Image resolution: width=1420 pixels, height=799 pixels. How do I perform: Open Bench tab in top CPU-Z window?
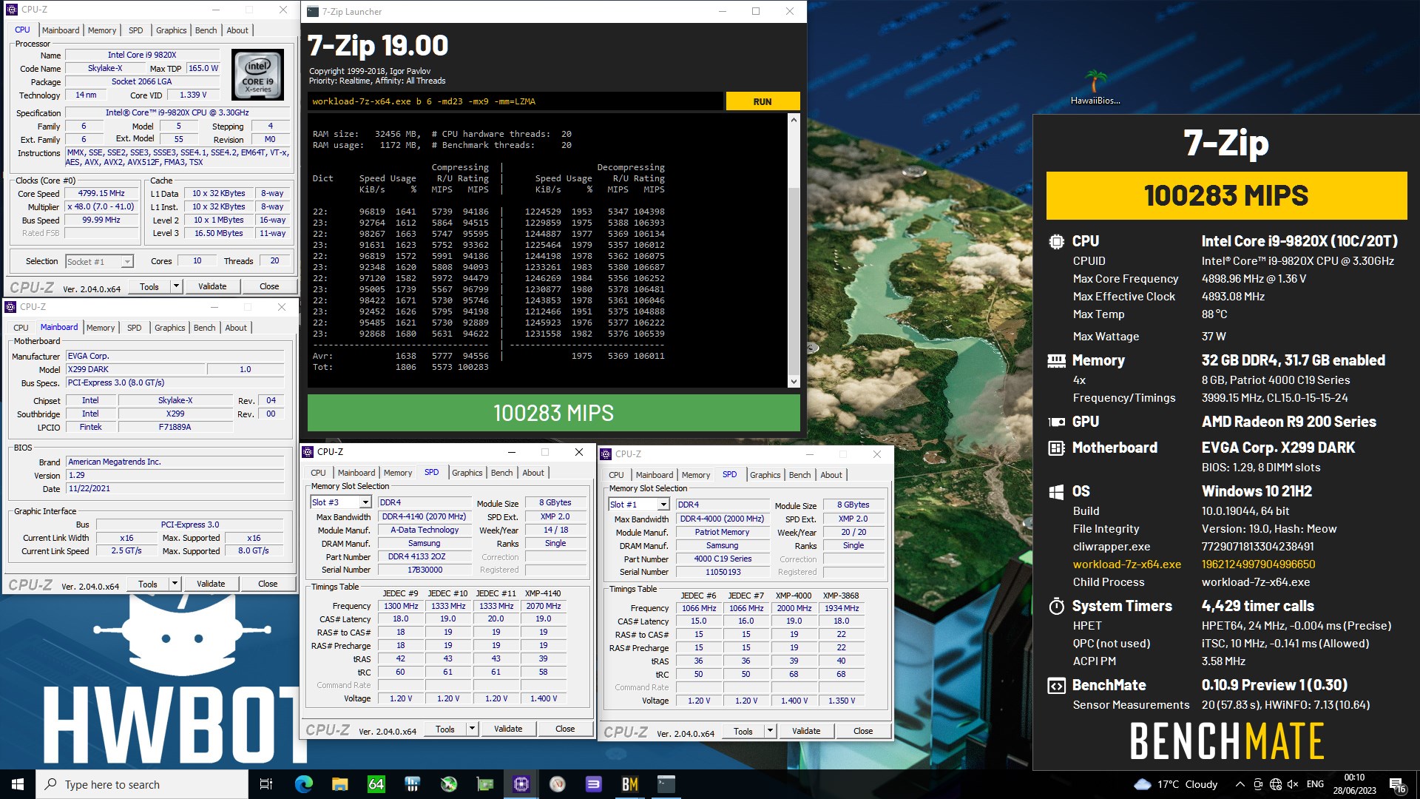206,30
